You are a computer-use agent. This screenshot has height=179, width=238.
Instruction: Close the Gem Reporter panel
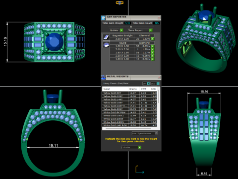pos(159,17)
